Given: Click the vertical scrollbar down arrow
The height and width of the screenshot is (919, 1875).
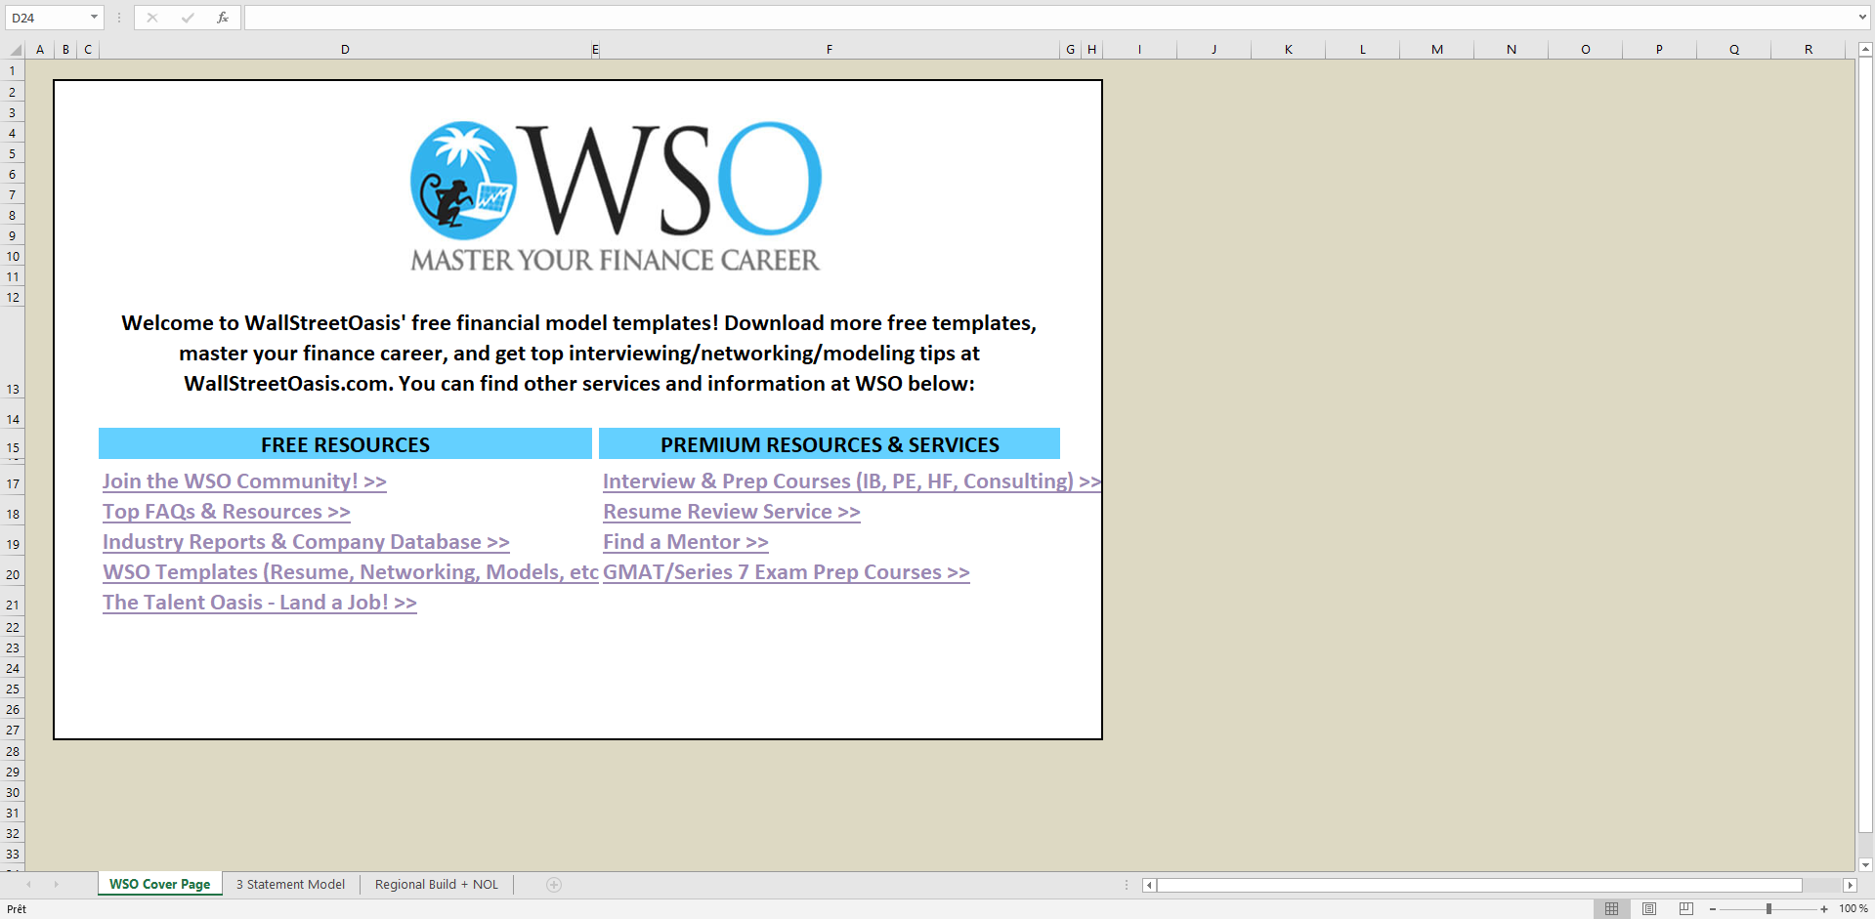Looking at the screenshot, I should point(1865,864).
